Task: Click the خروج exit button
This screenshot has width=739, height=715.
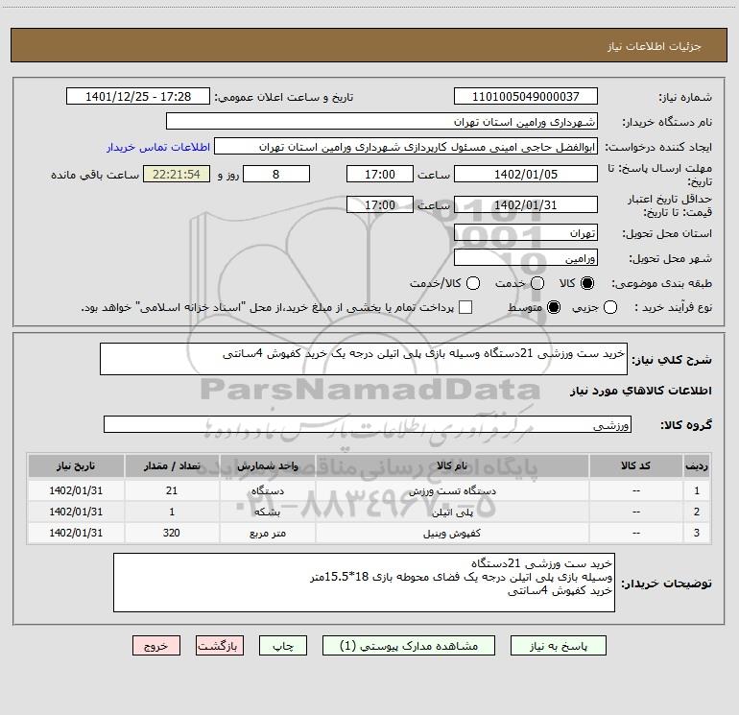Action: coord(156,645)
